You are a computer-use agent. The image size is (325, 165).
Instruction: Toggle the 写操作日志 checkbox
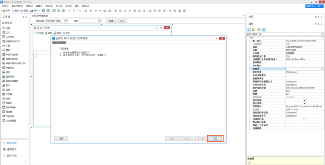[x=305, y=119]
